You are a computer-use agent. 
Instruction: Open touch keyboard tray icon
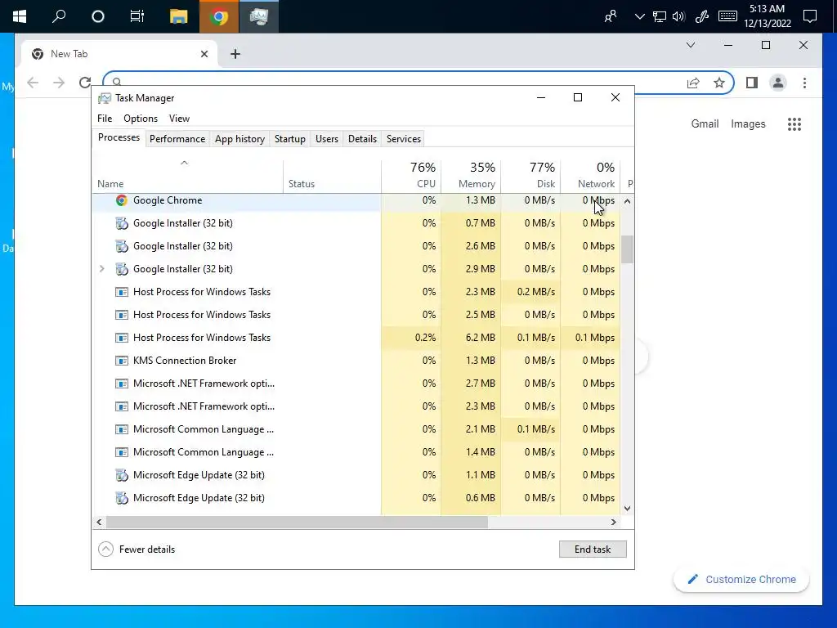coord(727,16)
